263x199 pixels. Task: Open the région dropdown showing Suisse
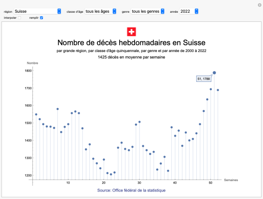tap(37, 11)
